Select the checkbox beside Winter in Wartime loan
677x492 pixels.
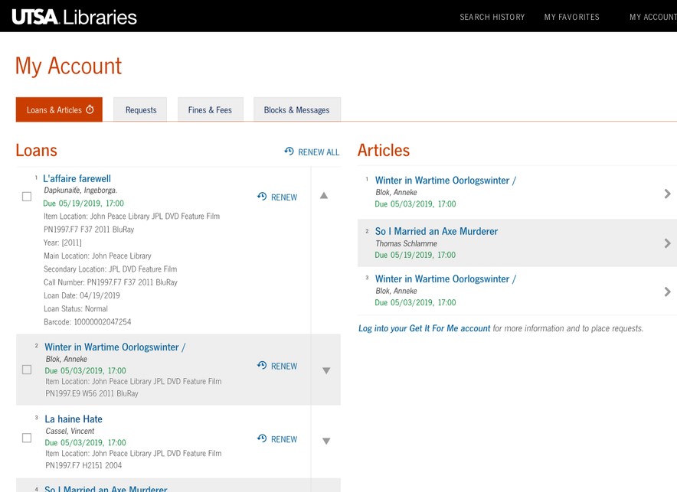26,368
